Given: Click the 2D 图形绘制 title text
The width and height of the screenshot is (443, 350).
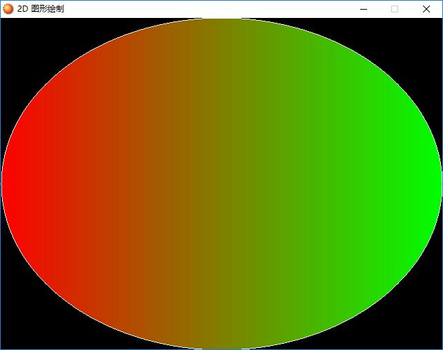Looking at the screenshot, I should (41, 9).
